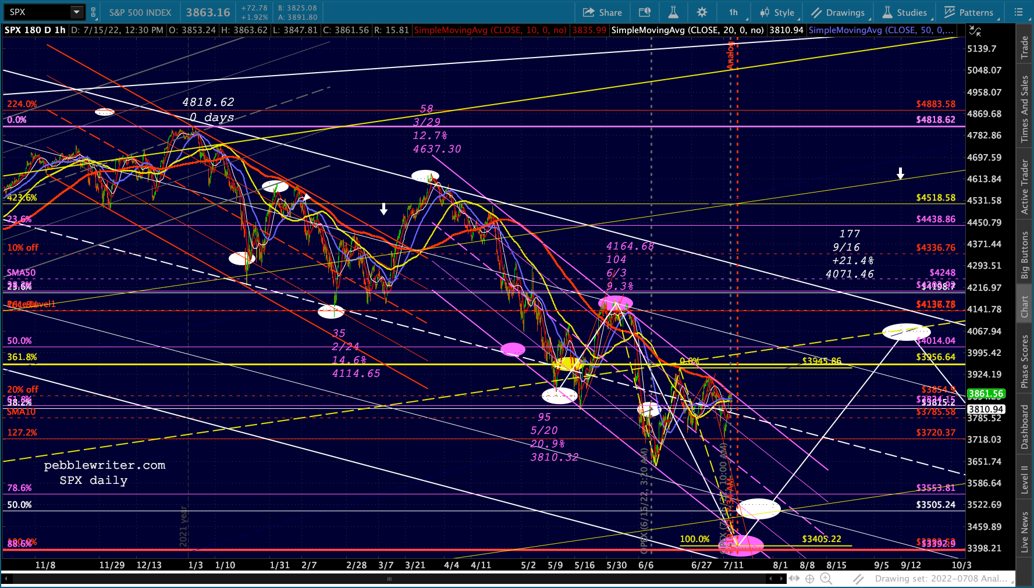Open the Studies menu
The image size is (1034, 588).
905,12
